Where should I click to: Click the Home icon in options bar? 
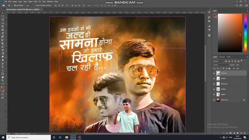click(4, 5)
